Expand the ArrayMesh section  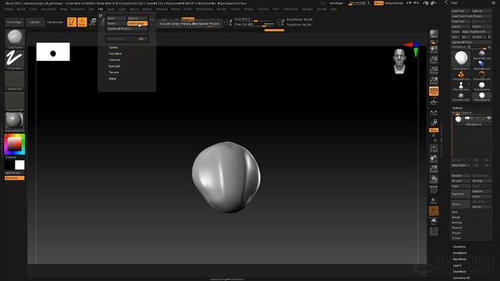pyautogui.click(x=460, y=253)
